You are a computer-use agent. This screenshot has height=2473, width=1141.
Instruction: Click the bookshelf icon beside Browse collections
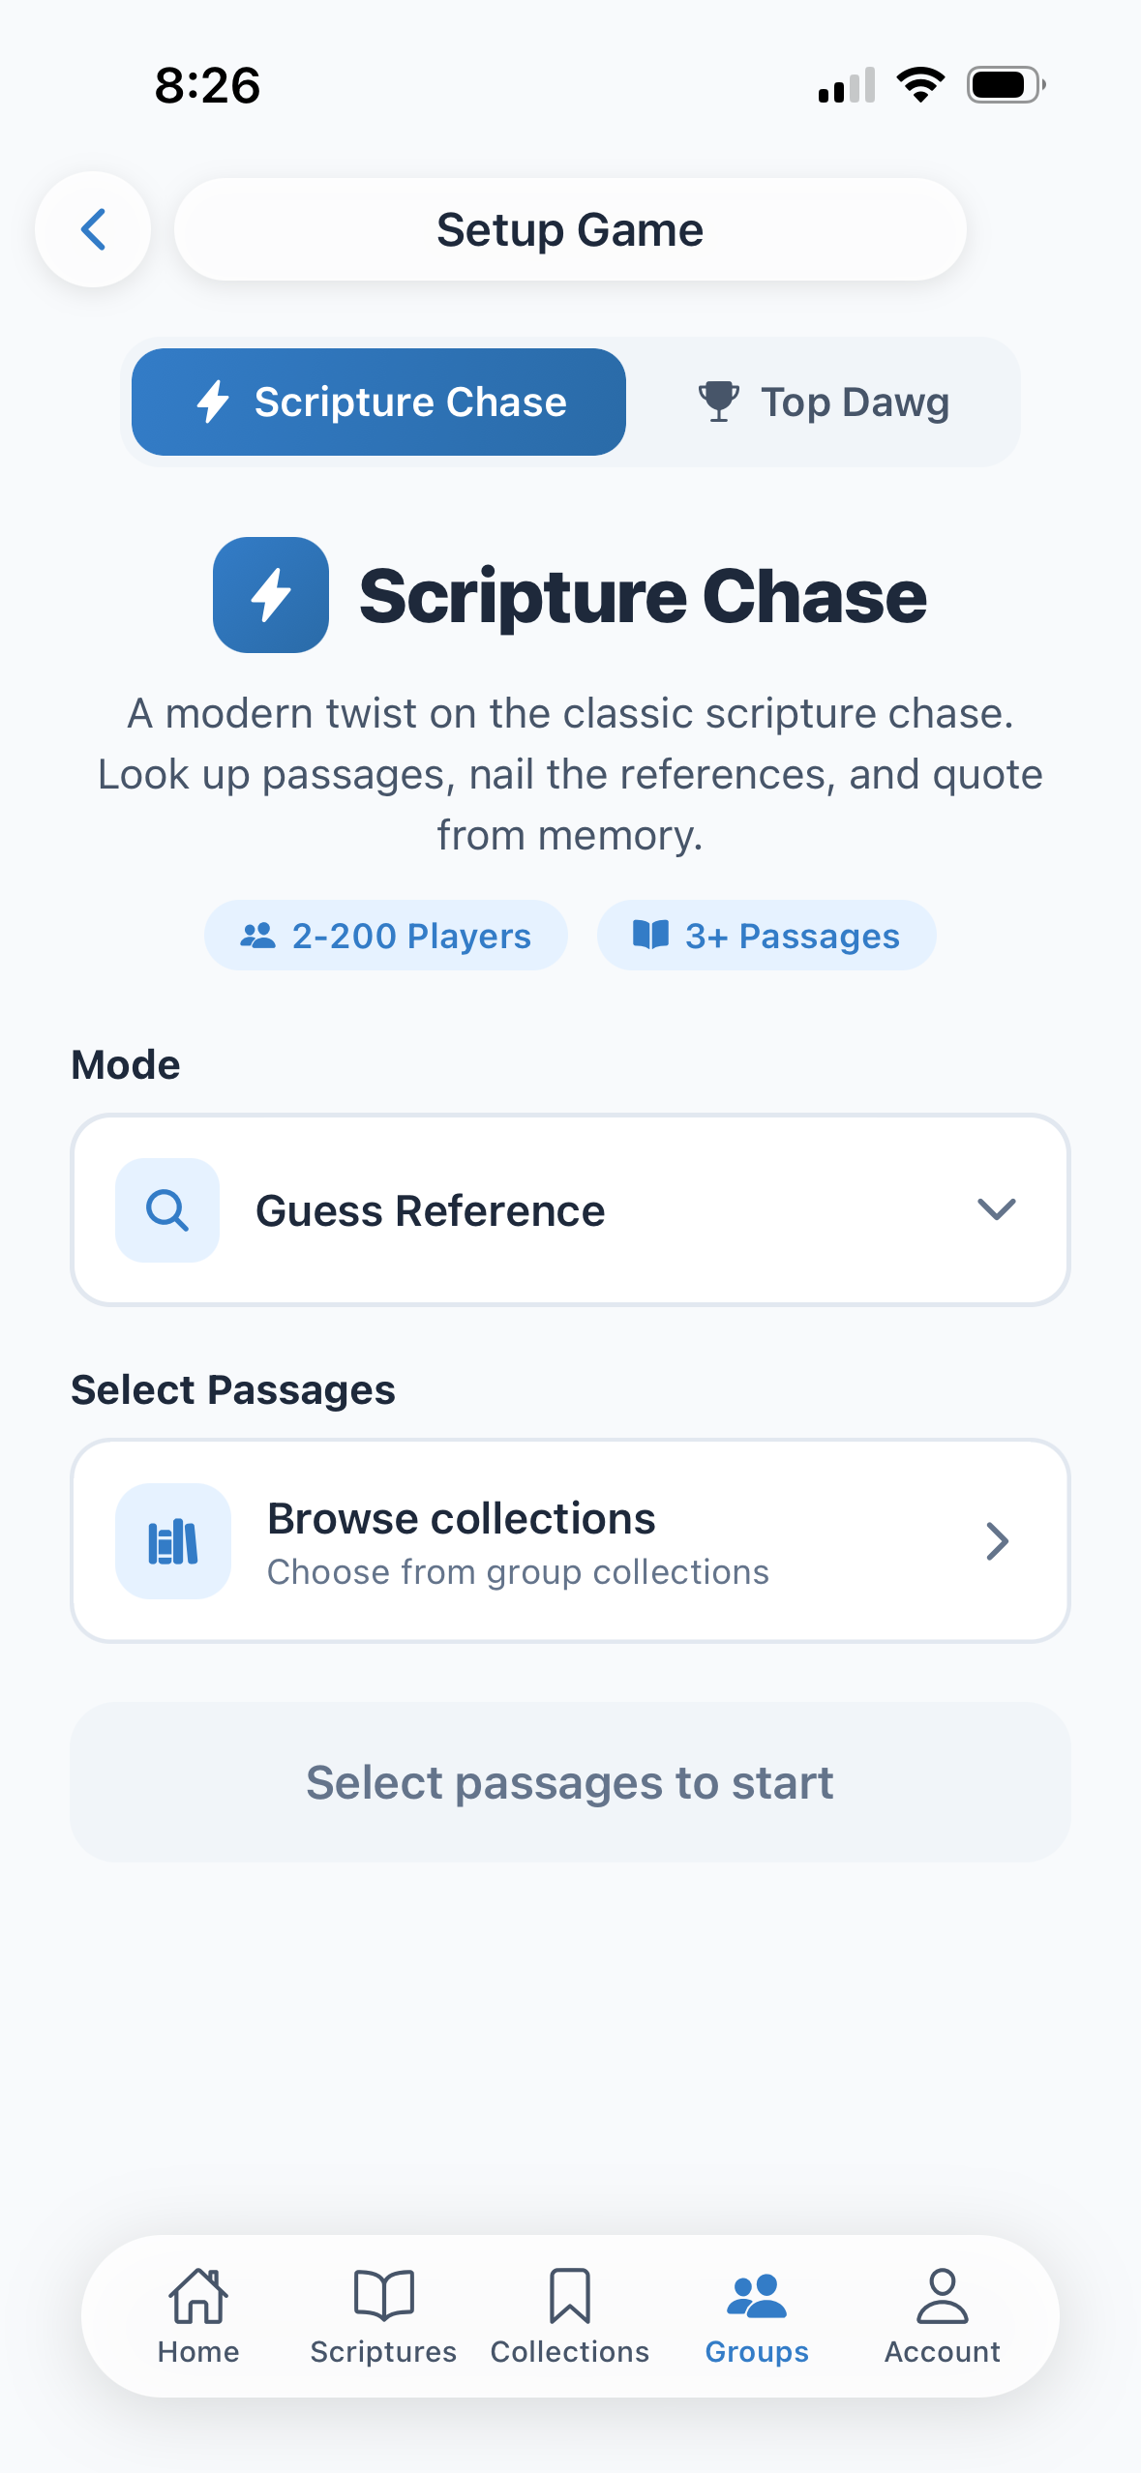pyautogui.click(x=173, y=1541)
